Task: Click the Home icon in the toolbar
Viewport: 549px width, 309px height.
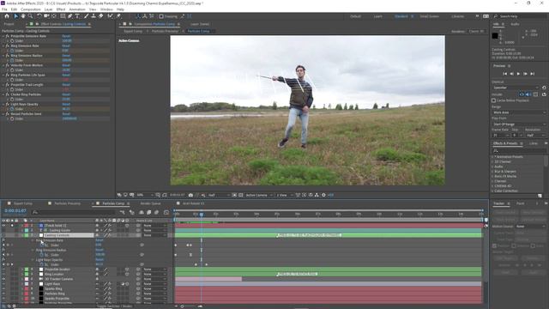Action: (x=7, y=16)
